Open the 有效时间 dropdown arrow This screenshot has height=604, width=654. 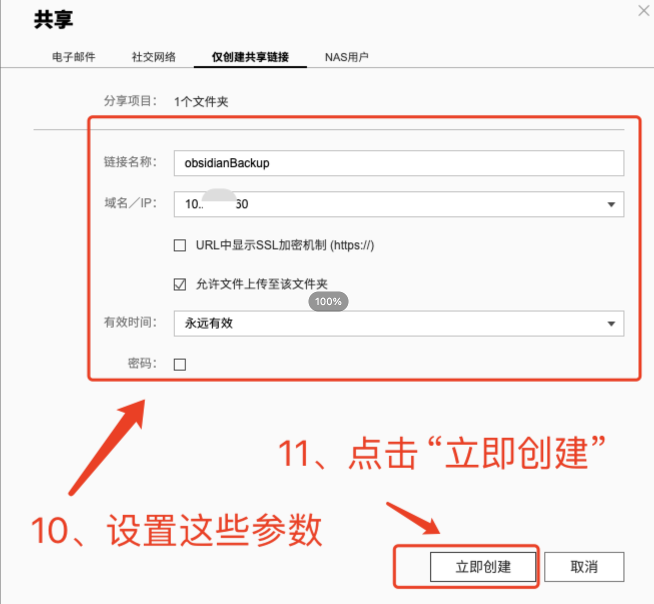pyautogui.click(x=611, y=324)
